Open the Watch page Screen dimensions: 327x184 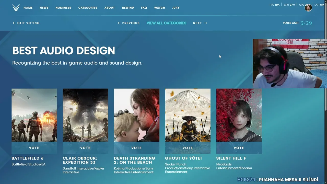click(160, 8)
